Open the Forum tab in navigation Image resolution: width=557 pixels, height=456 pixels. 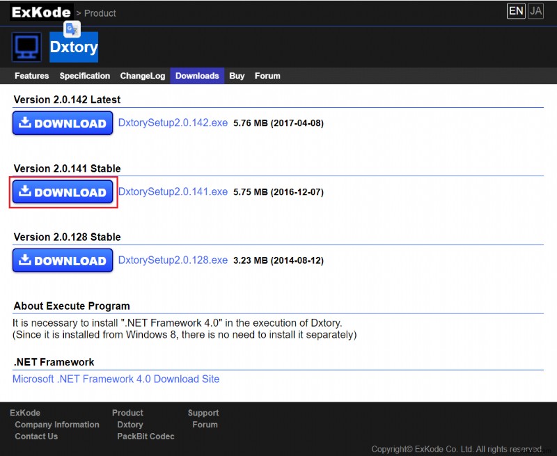[267, 76]
